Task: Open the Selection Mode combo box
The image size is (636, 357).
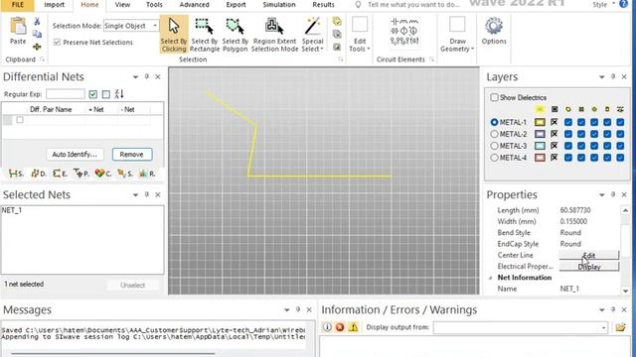Action: 131,26
